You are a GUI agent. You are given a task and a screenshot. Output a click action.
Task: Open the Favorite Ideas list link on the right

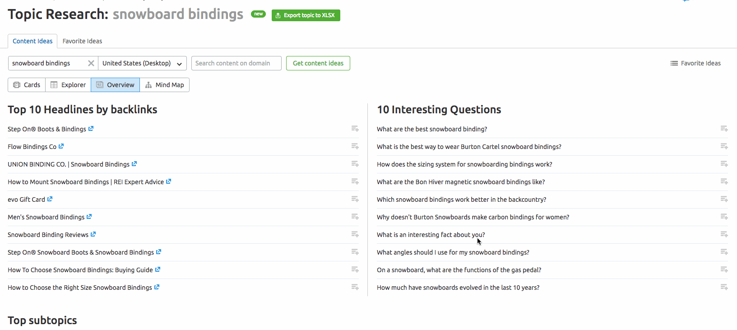(x=695, y=63)
